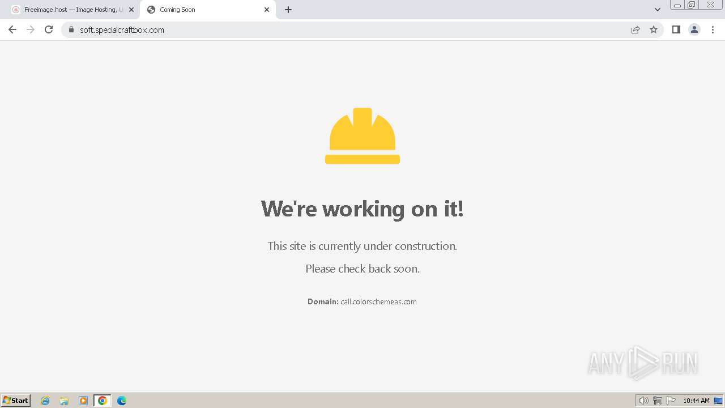725x408 pixels.
Task: Click "This site is currently under construction." text
Action: (362, 246)
